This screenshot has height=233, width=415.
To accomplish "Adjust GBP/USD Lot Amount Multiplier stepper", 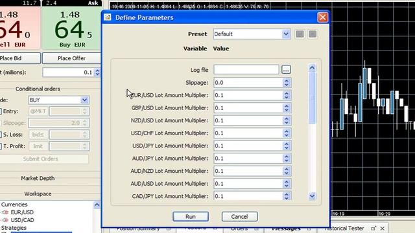I will [287, 108].
